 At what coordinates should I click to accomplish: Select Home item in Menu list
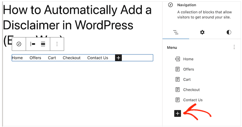click(x=188, y=59)
